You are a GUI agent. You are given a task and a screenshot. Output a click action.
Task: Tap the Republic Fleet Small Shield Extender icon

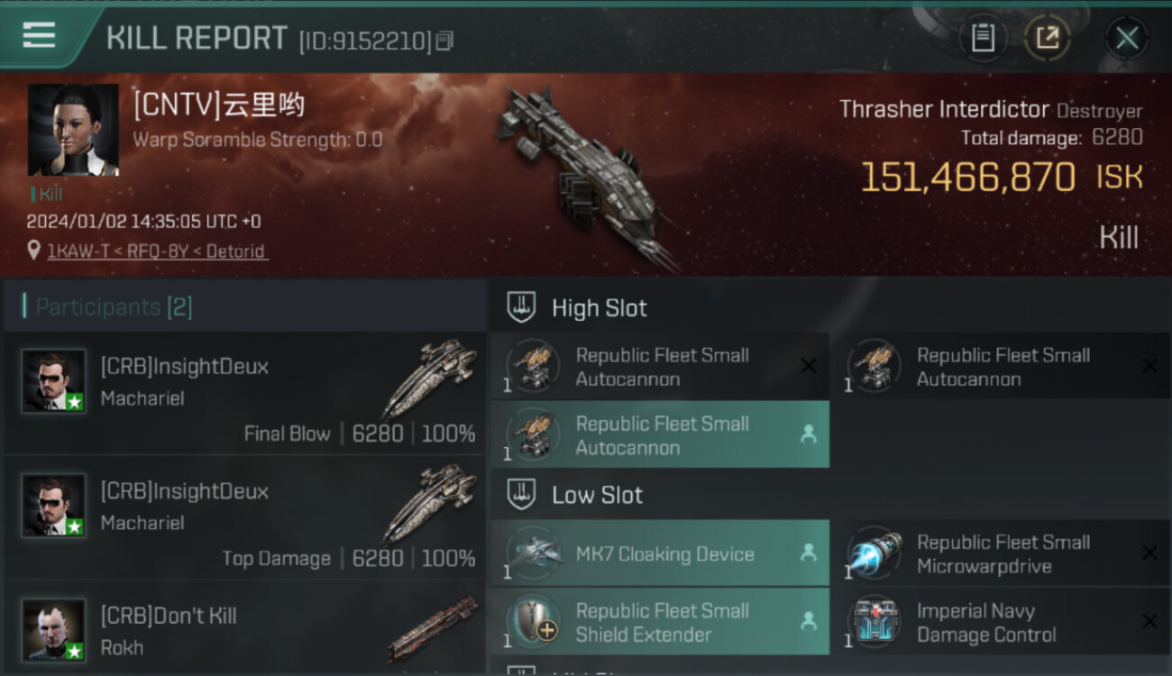[533, 622]
